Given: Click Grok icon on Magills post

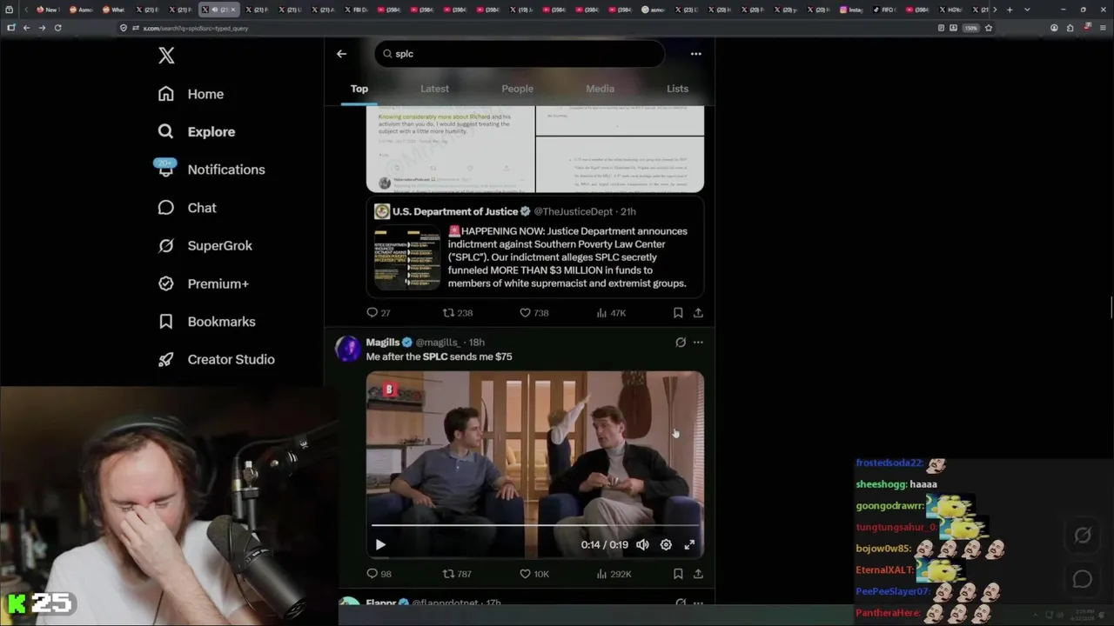Looking at the screenshot, I should [x=681, y=343].
